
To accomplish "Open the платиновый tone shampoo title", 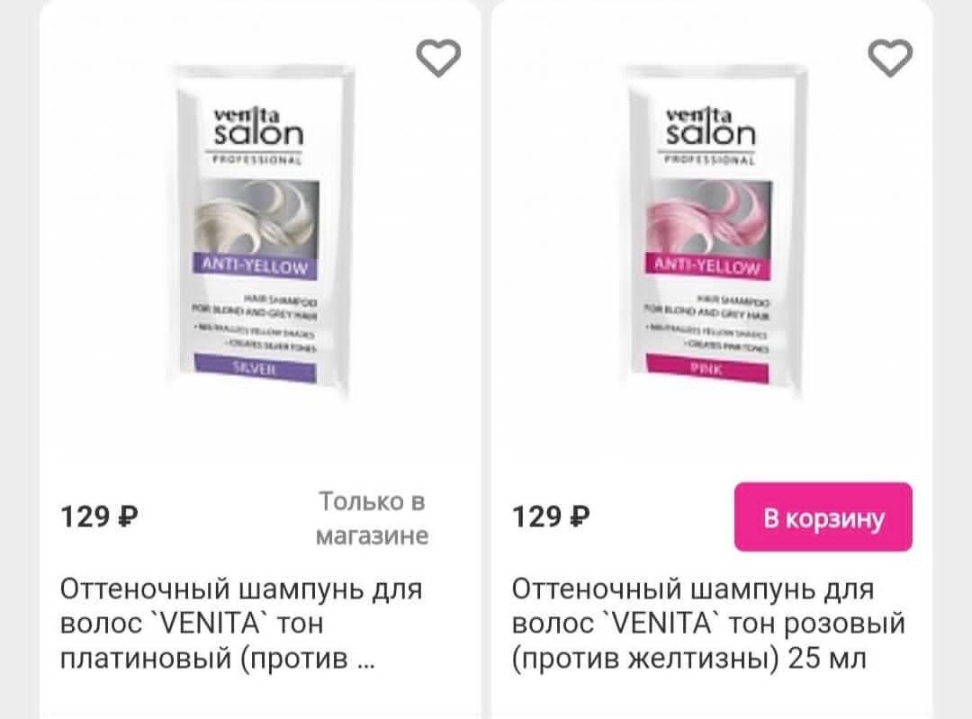I will pyautogui.click(x=242, y=624).
